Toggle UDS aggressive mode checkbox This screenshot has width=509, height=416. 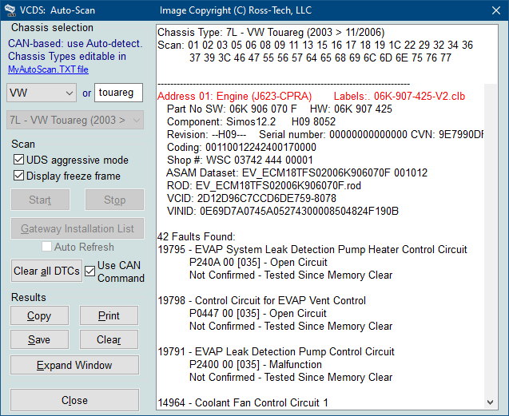tap(19, 160)
